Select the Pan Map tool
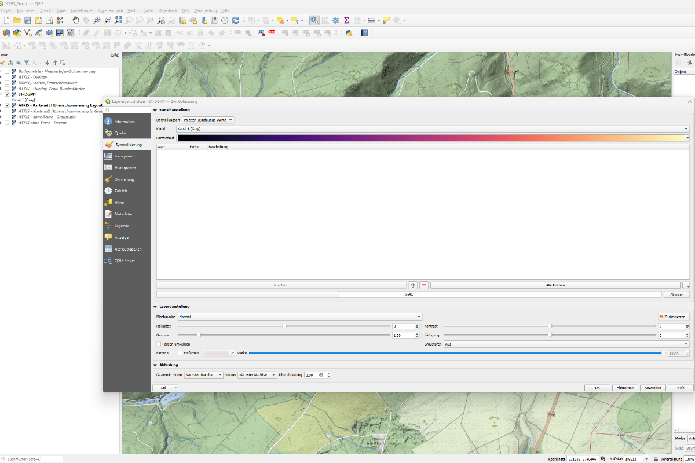This screenshot has height=463, width=695. (x=76, y=20)
